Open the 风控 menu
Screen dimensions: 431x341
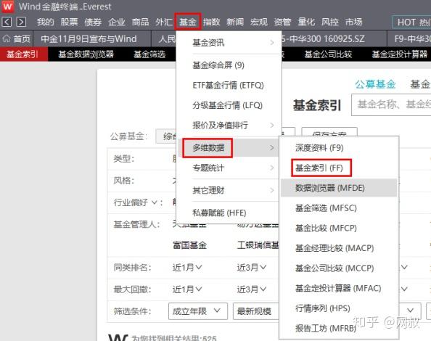tap(330, 22)
